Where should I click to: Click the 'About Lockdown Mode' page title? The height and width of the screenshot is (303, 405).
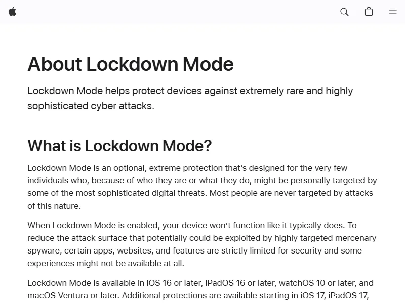(130, 64)
